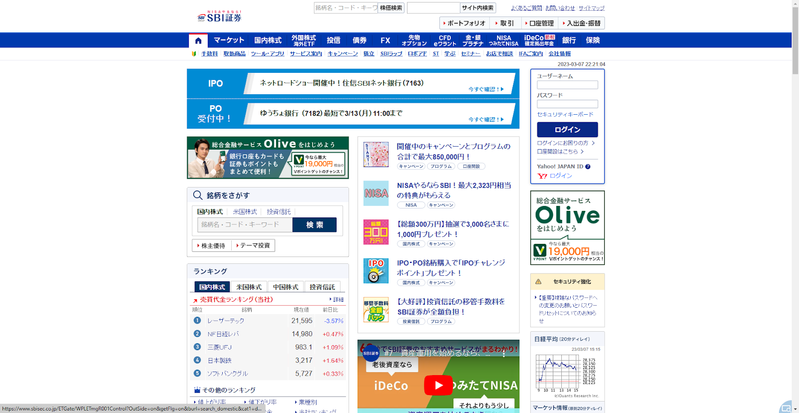Click the 移管手数料全額バック thumbnail
The height and width of the screenshot is (413, 799).
[x=376, y=310]
